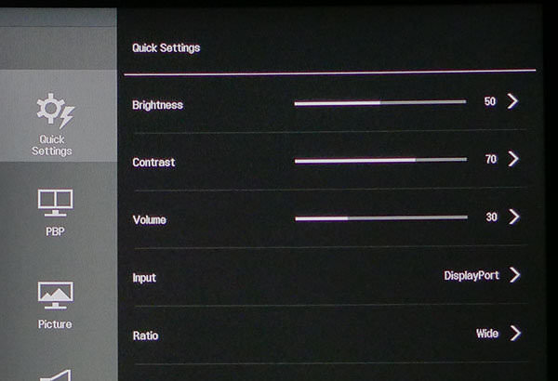Click the Wide ratio value
The height and width of the screenshot is (381, 558).
(486, 334)
